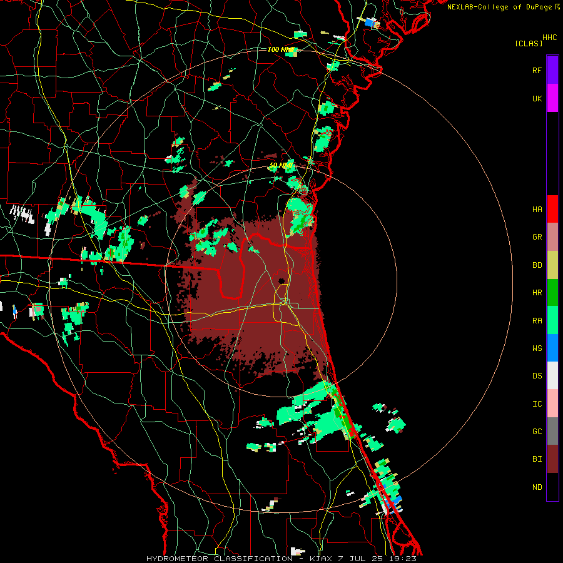Click the UK magenta legend color block

point(552,98)
